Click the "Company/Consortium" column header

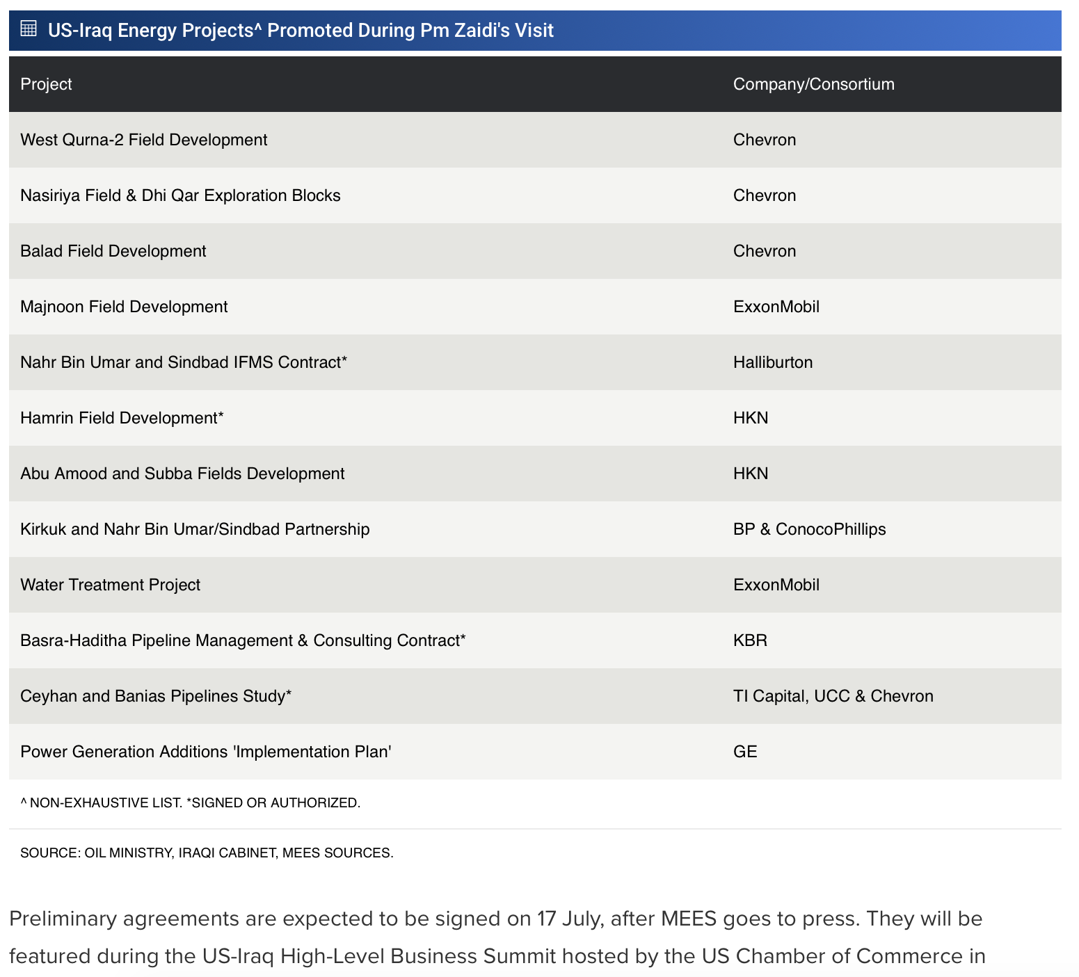point(814,84)
